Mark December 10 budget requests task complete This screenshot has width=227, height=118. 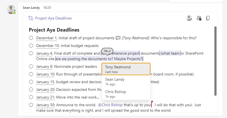[x=31, y=46]
